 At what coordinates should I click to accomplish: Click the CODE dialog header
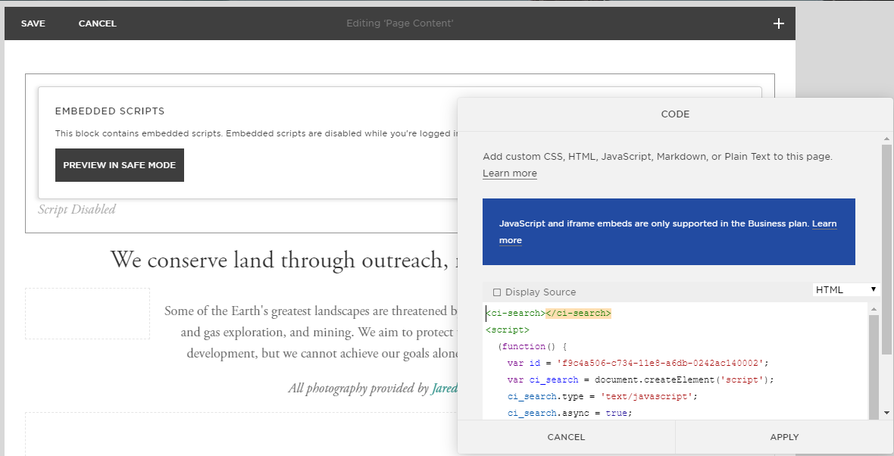click(675, 114)
